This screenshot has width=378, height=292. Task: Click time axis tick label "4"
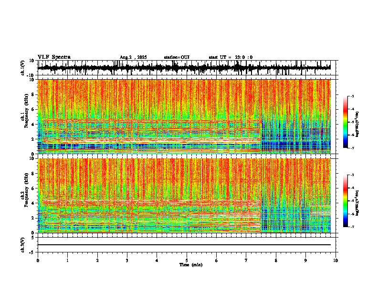pyautogui.click(x=157, y=261)
